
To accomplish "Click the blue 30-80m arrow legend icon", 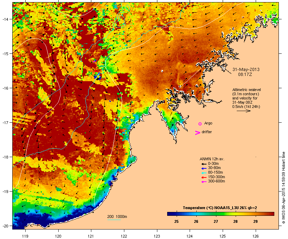I will 204,168.
